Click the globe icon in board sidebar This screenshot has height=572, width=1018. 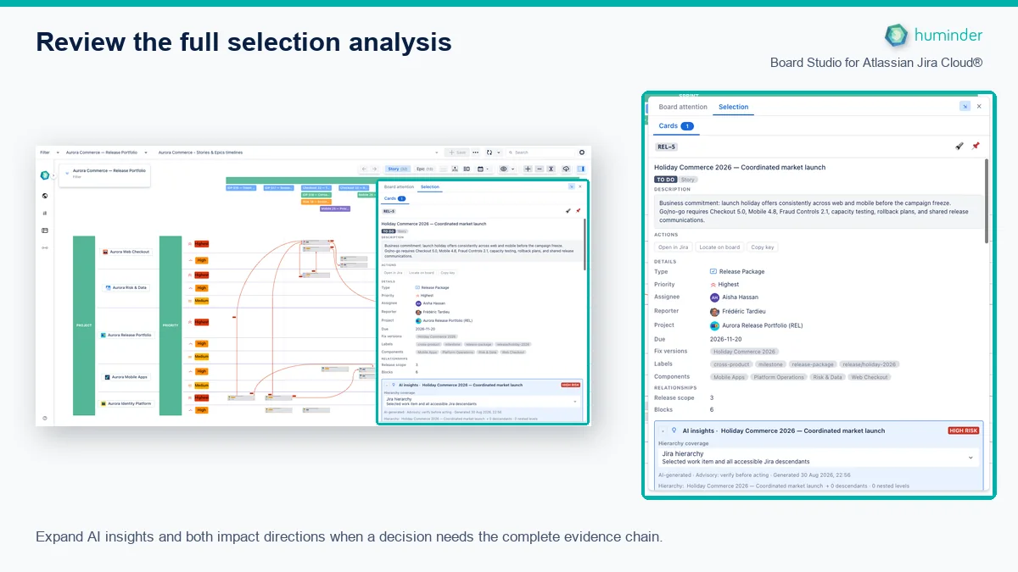(x=45, y=196)
